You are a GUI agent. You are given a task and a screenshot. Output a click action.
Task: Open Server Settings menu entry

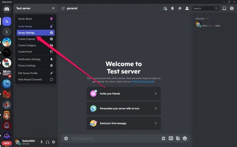click(x=36, y=33)
